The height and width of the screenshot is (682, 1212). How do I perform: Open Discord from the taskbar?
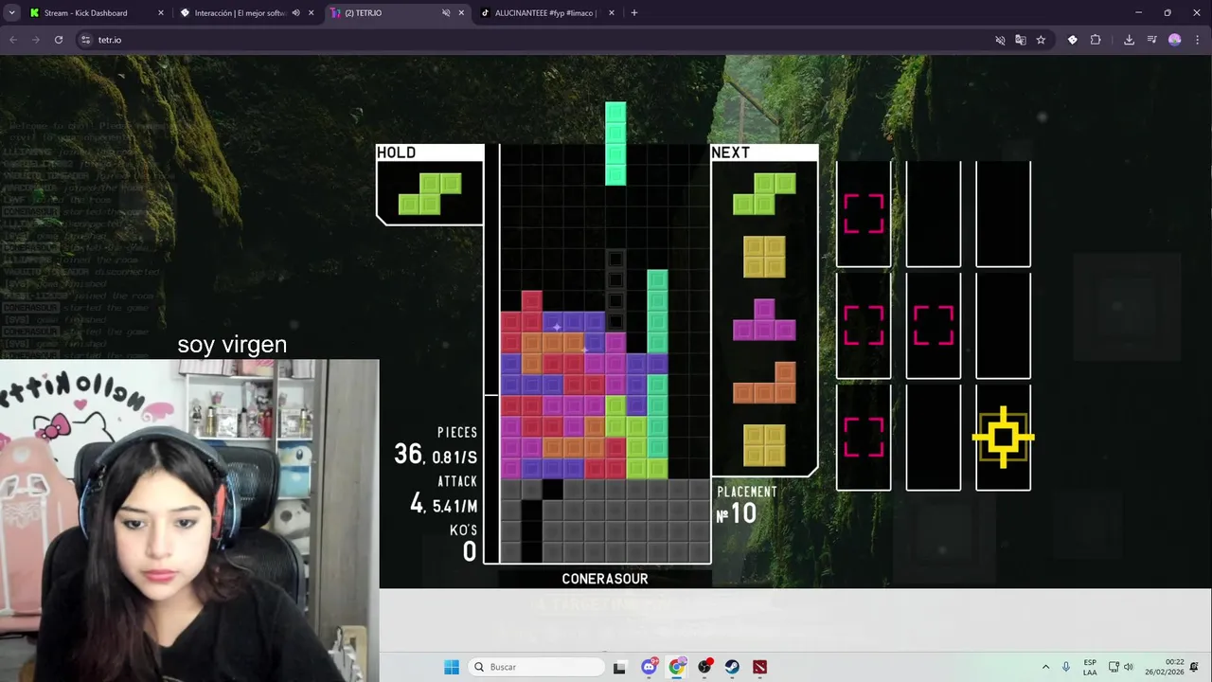[x=649, y=667]
